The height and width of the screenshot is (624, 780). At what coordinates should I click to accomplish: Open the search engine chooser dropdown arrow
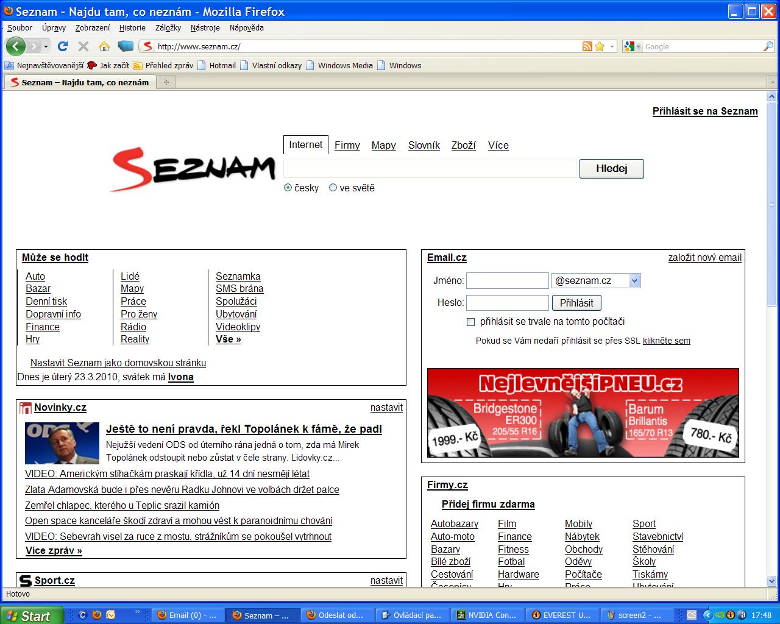point(638,46)
